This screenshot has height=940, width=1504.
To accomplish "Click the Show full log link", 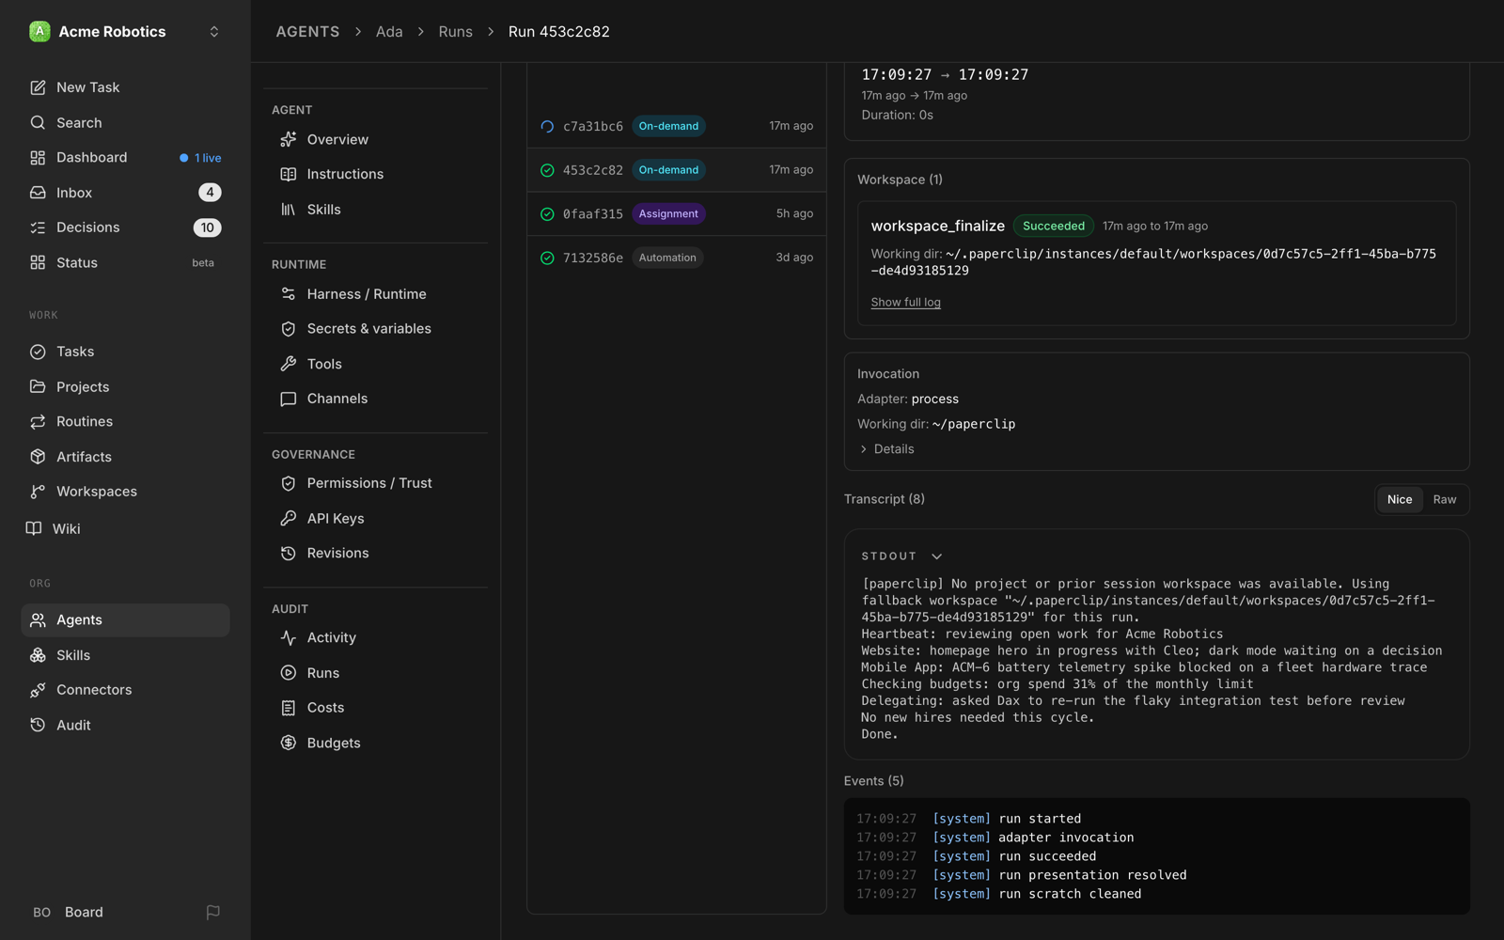I will [x=905, y=303].
